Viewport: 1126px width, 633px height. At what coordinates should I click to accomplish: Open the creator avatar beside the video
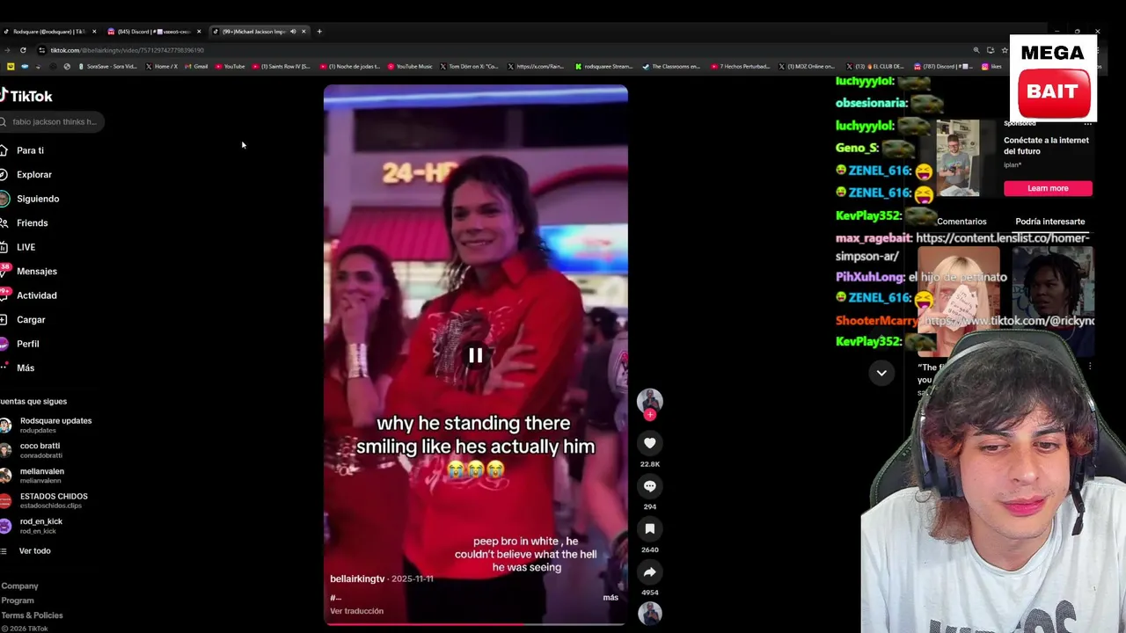pyautogui.click(x=650, y=400)
